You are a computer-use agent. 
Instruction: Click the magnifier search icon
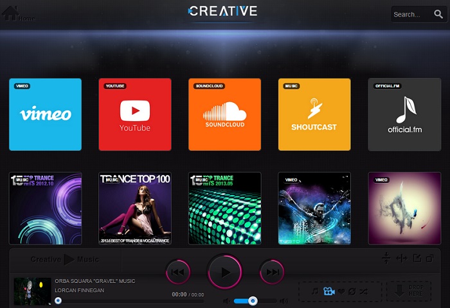coord(438,14)
